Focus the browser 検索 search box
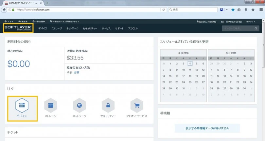265x141 pixels. click(193, 9)
